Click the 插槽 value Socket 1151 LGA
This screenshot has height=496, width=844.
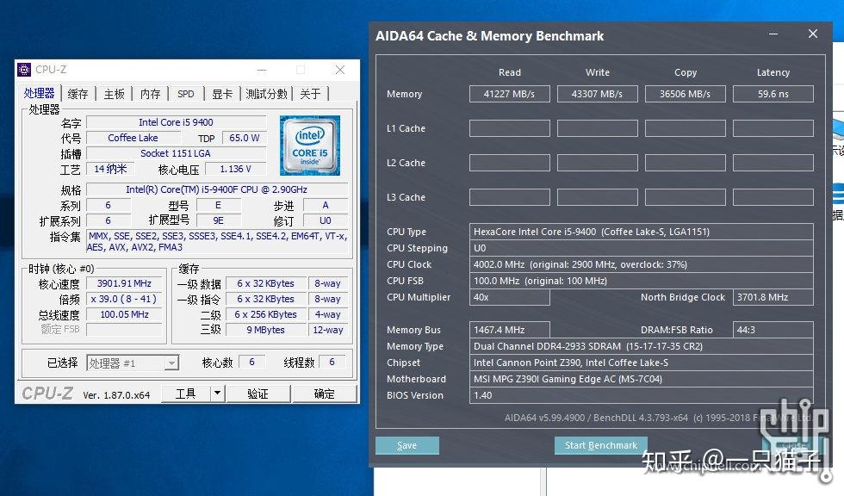click(x=176, y=153)
